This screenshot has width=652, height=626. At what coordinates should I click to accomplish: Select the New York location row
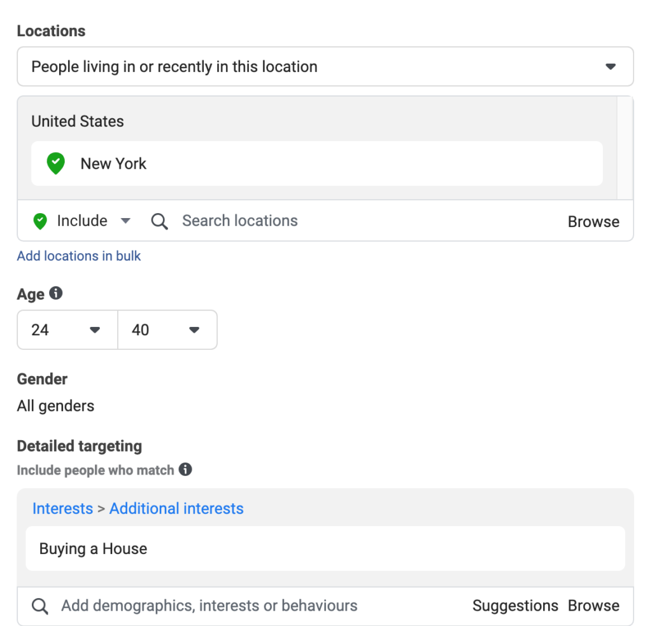(317, 163)
